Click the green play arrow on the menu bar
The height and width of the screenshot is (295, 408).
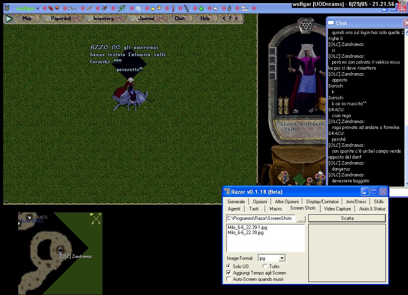(x=9, y=19)
